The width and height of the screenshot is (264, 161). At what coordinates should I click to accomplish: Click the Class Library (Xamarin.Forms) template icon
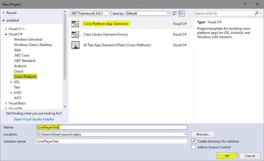pos(75,34)
